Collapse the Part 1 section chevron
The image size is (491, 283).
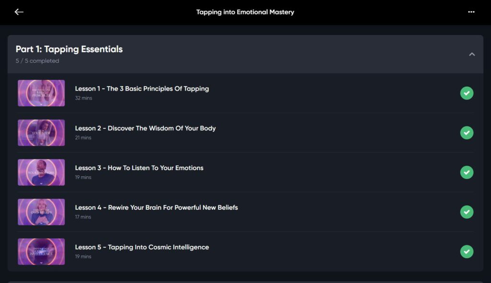point(472,54)
